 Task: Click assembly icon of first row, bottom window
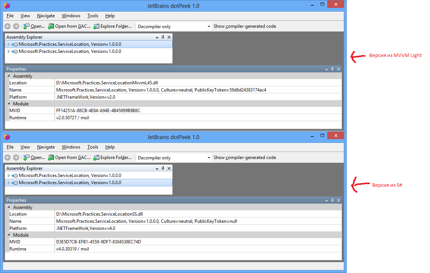[x=15, y=175]
